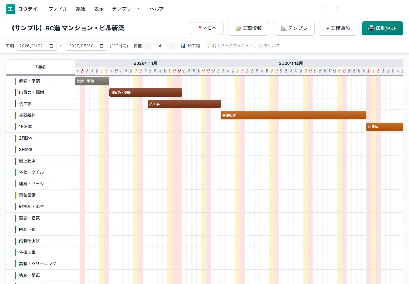This screenshot has width=409, height=284.
Task: Jump to today with 本日へ button
Action: pos(207,28)
